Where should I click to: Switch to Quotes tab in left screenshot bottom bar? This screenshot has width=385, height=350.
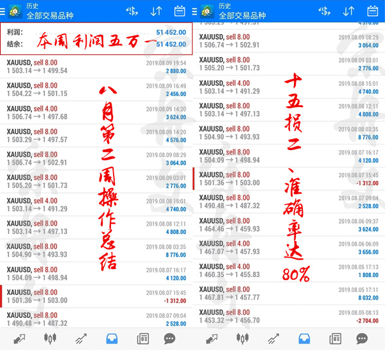(x=19, y=338)
